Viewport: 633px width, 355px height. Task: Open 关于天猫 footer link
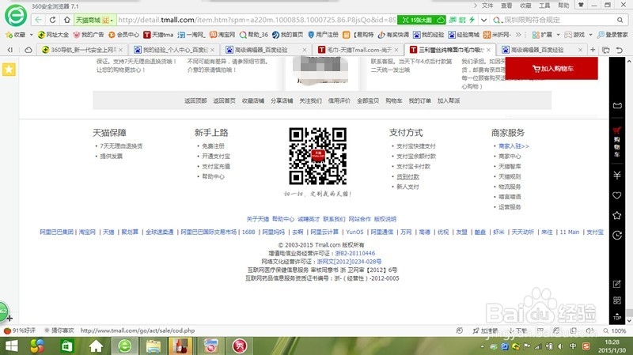258,219
